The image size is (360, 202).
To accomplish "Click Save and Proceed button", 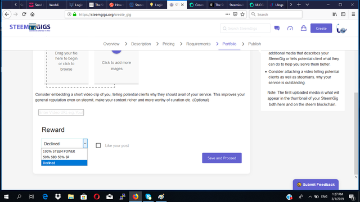I will (x=222, y=158).
